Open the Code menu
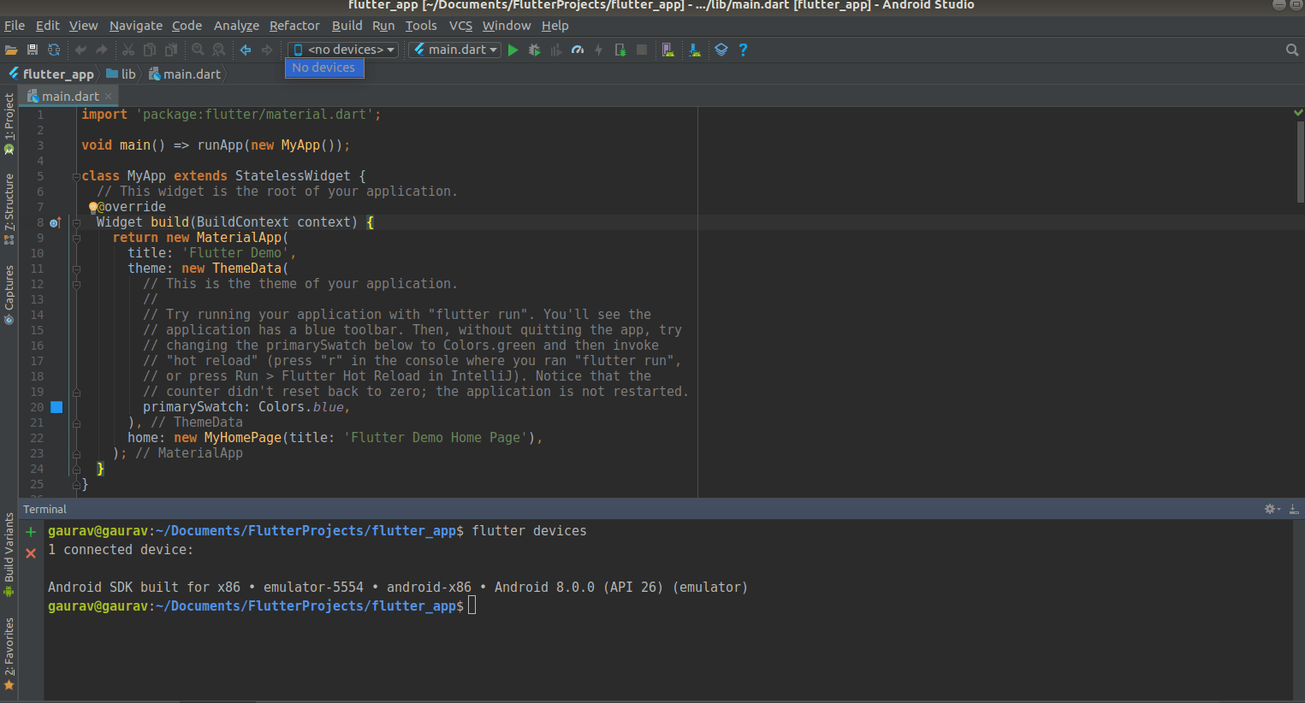Screen dimensions: 1305x703 (x=187, y=26)
